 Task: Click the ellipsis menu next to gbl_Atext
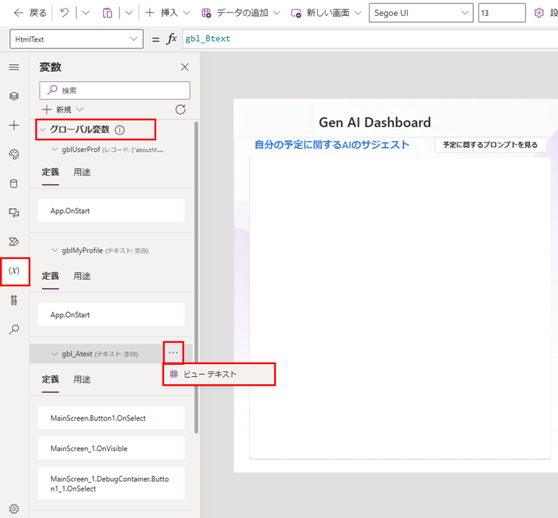pos(173,353)
